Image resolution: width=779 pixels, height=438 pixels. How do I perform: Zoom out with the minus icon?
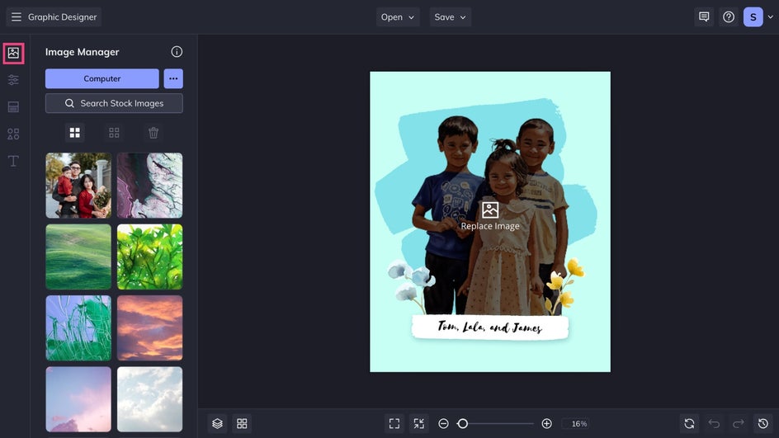coord(444,424)
